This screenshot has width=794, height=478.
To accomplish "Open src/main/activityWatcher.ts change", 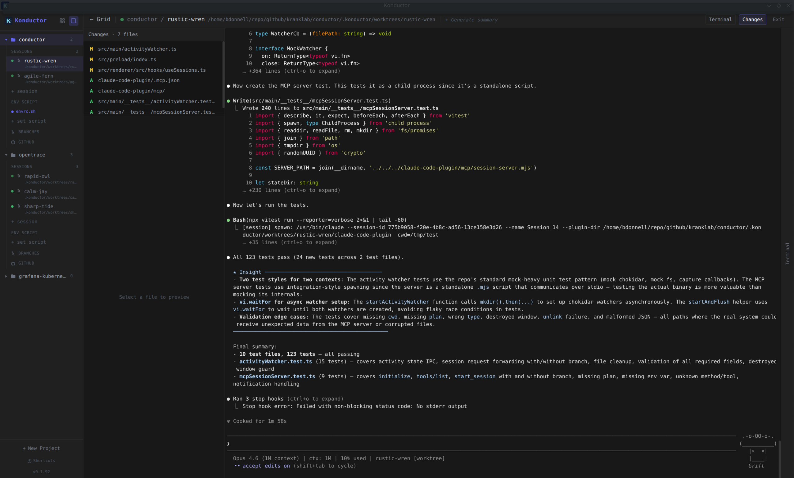I will [x=153, y=49].
